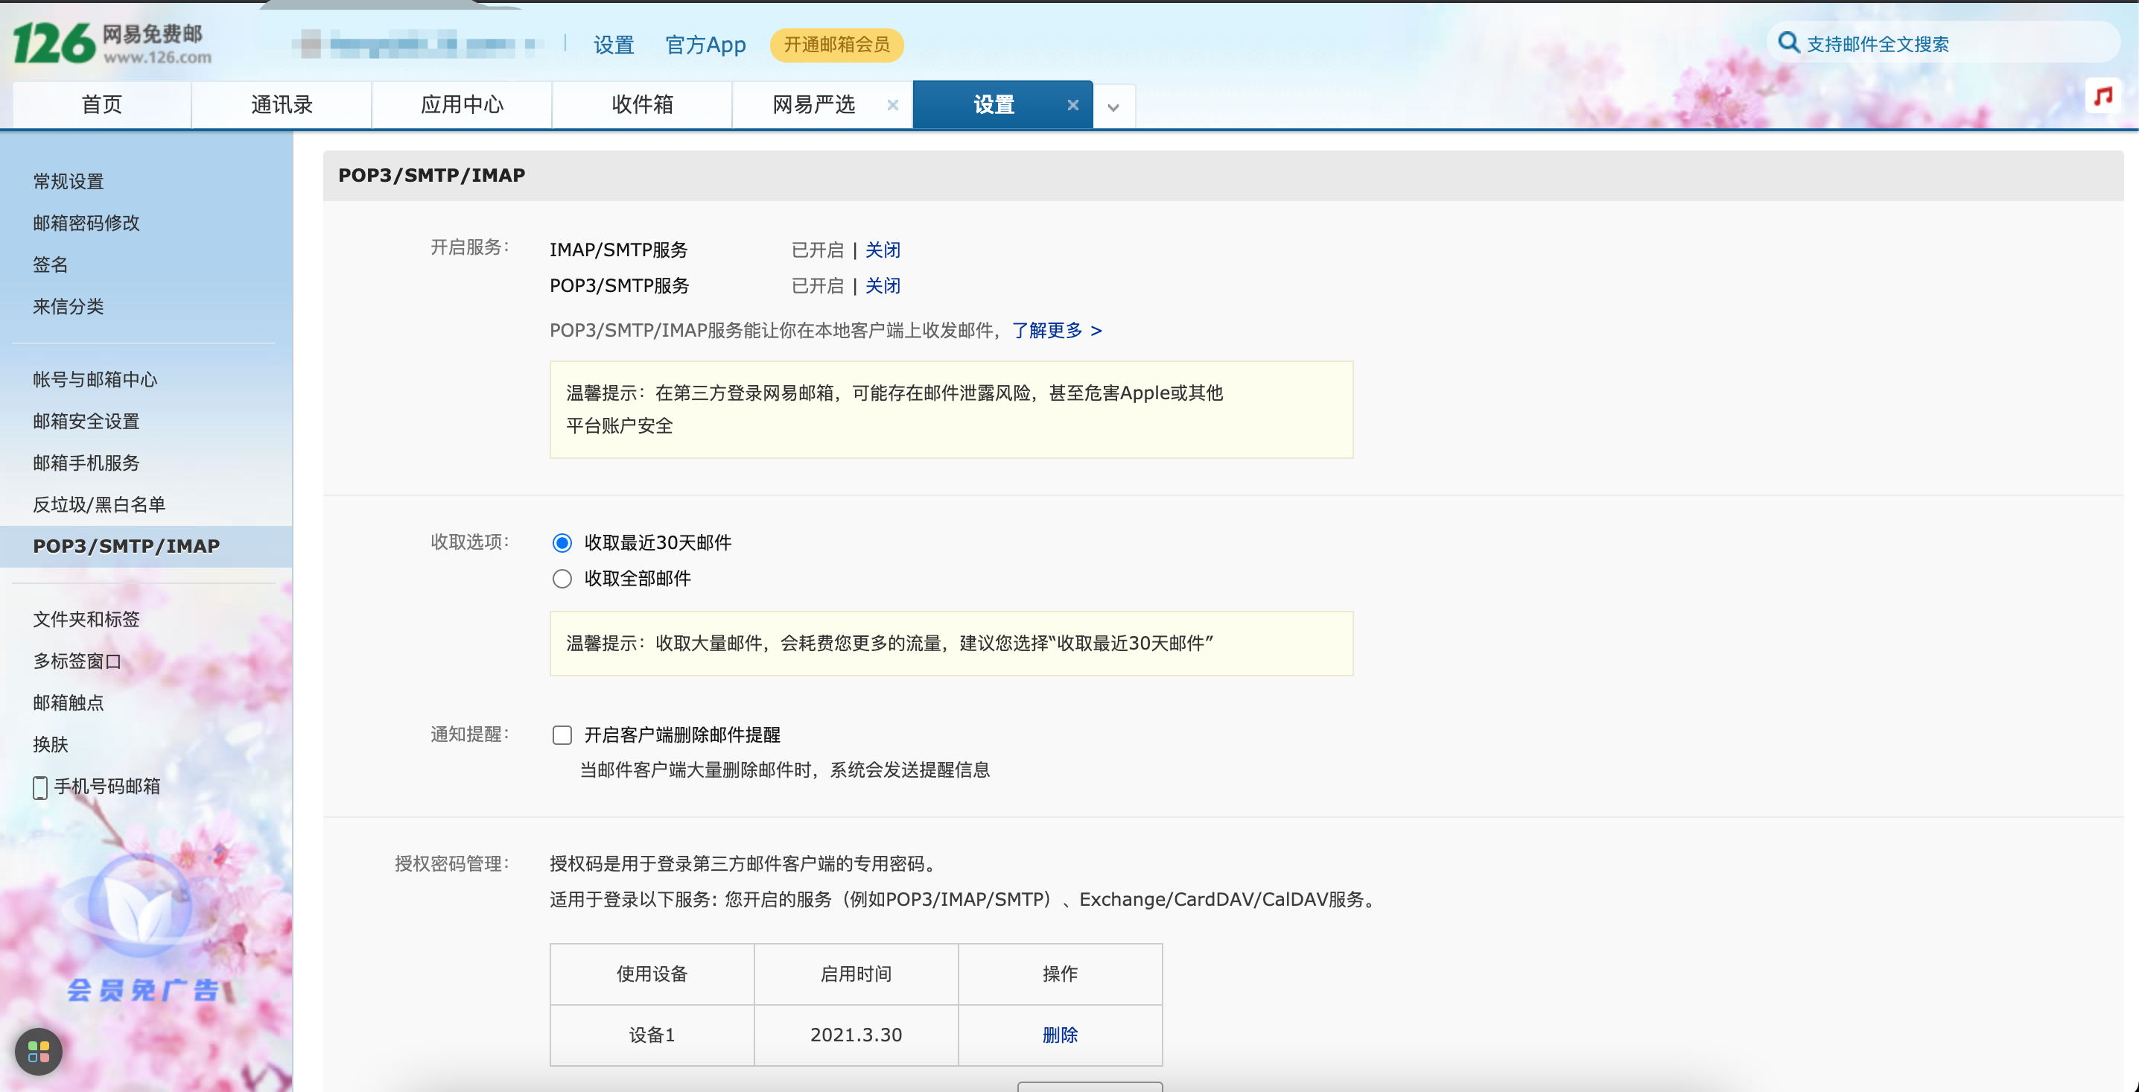Enable 开启客户端删除邮件提醒 checkbox
Image resolution: width=2139 pixels, height=1092 pixels.
tap(562, 735)
